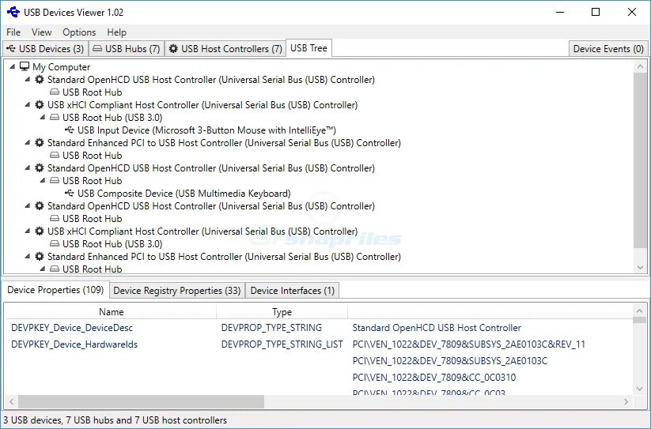Open the File menu
This screenshot has width=651, height=429.
click(13, 32)
